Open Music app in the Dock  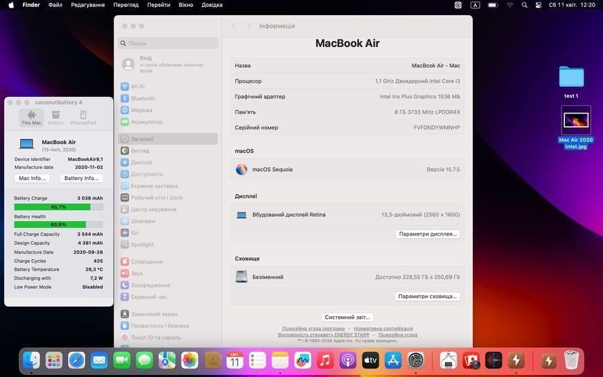(x=325, y=360)
